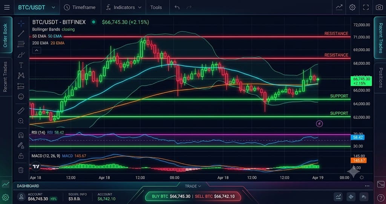Enter fullscreen mode

click(x=366, y=8)
